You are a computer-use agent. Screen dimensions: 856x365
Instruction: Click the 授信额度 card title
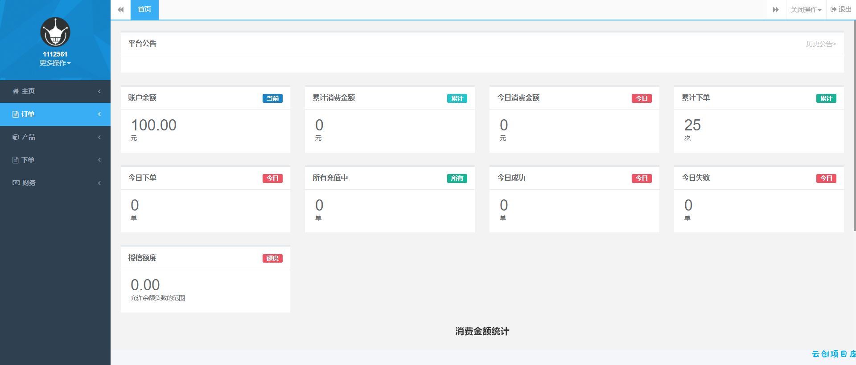point(142,258)
